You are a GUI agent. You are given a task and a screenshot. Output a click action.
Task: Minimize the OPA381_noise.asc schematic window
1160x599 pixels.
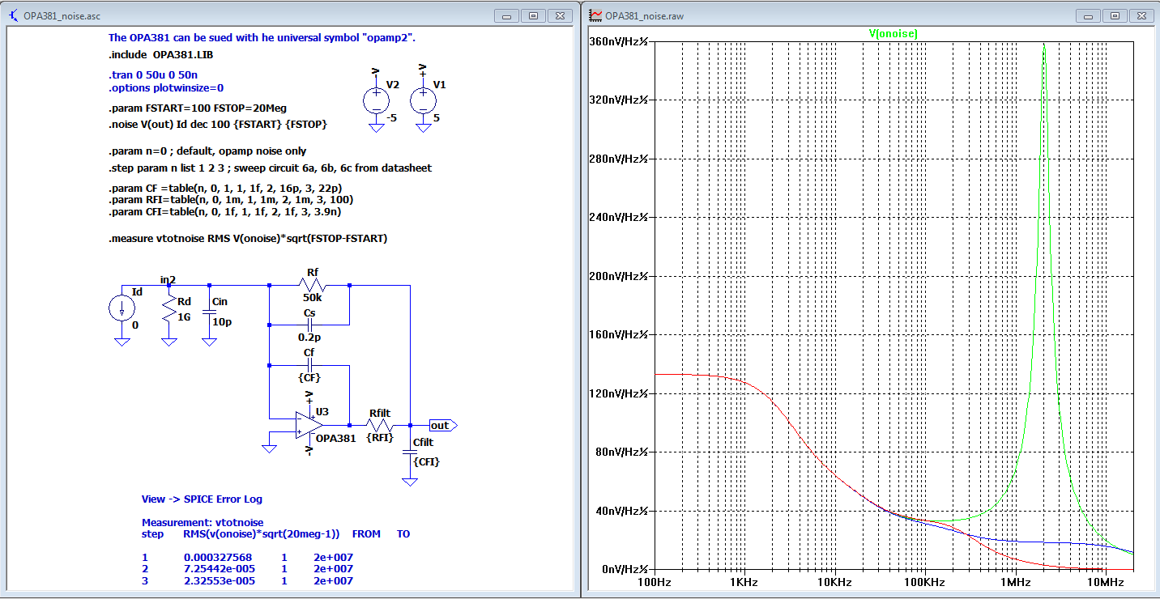pyautogui.click(x=508, y=15)
